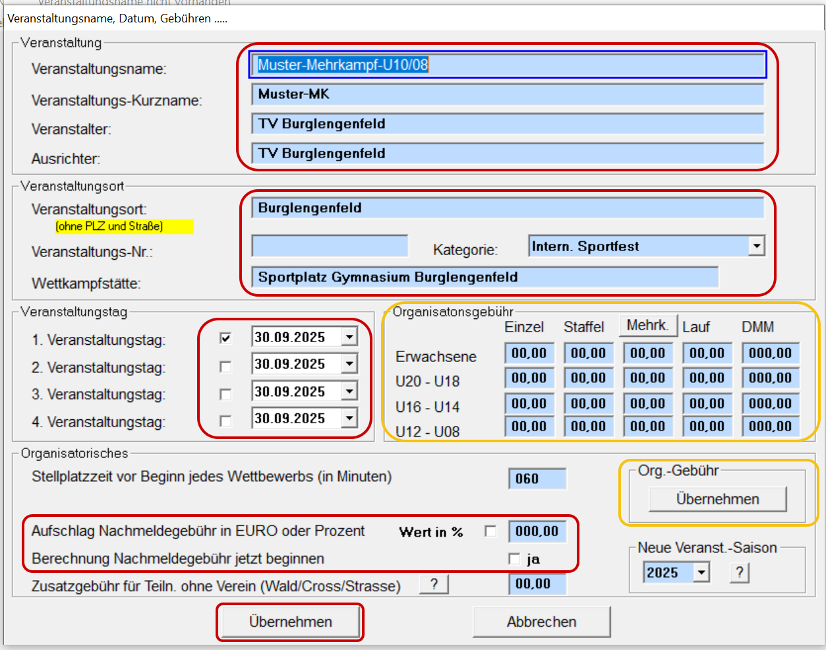
Task: Check 'ja' for Berechnung Nachmeldegebühr
Action: pos(514,559)
